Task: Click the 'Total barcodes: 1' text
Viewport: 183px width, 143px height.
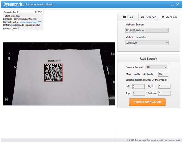Action: coord(12,16)
